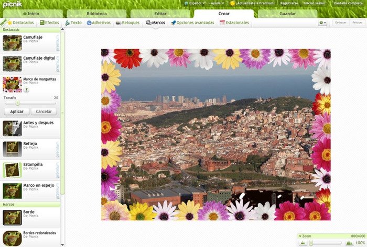367x247 pixels.
Task: Click the zoom in large mountain icon
Action: [x=349, y=243]
